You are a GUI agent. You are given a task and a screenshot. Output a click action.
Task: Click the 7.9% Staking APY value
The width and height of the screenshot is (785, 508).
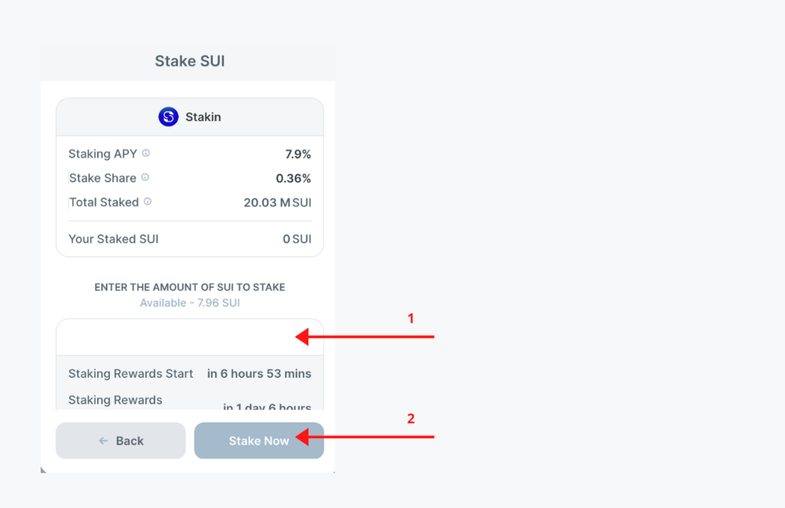pyautogui.click(x=299, y=154)
